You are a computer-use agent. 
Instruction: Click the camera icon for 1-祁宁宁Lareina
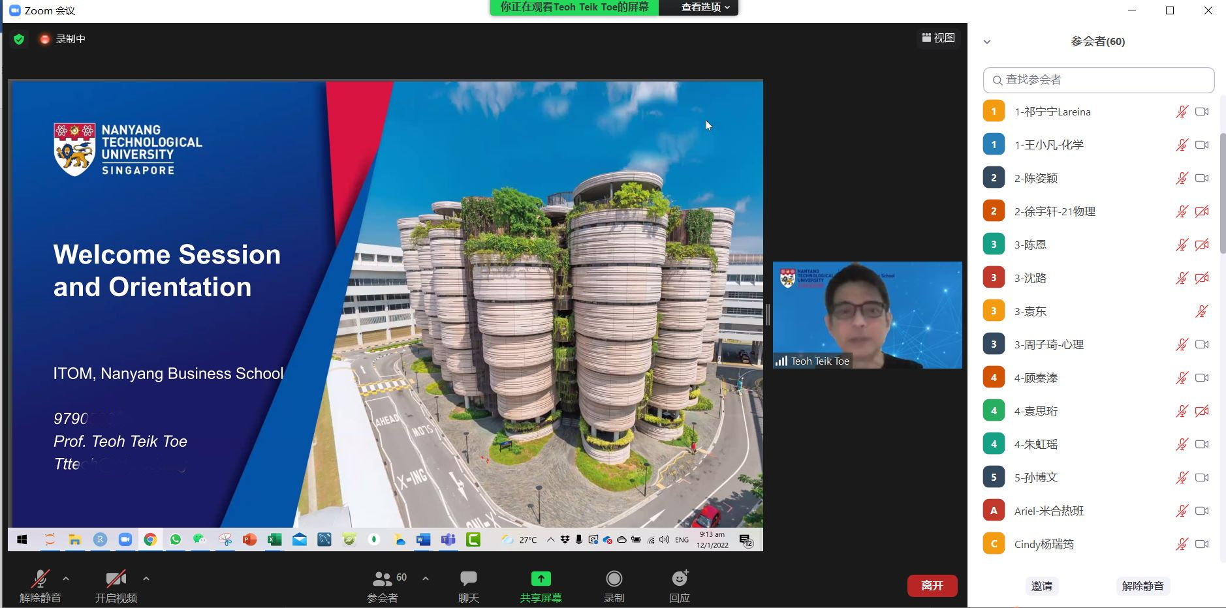point(1201,112)
